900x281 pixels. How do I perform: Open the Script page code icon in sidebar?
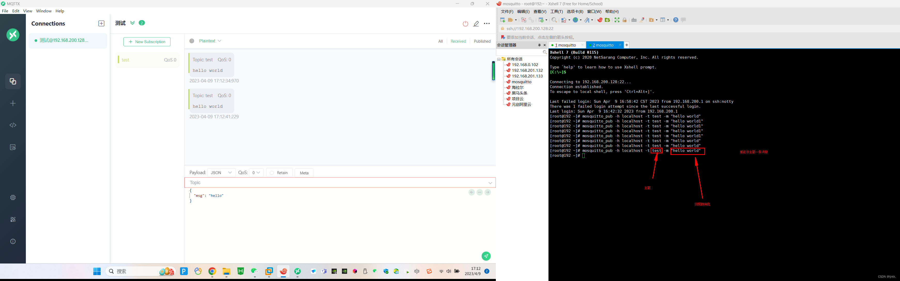click(x=13, y=125)
